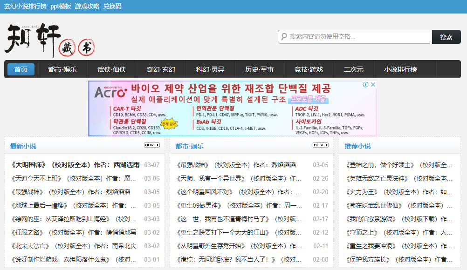Open the 兑换码 top bar link

pos(112,6)
